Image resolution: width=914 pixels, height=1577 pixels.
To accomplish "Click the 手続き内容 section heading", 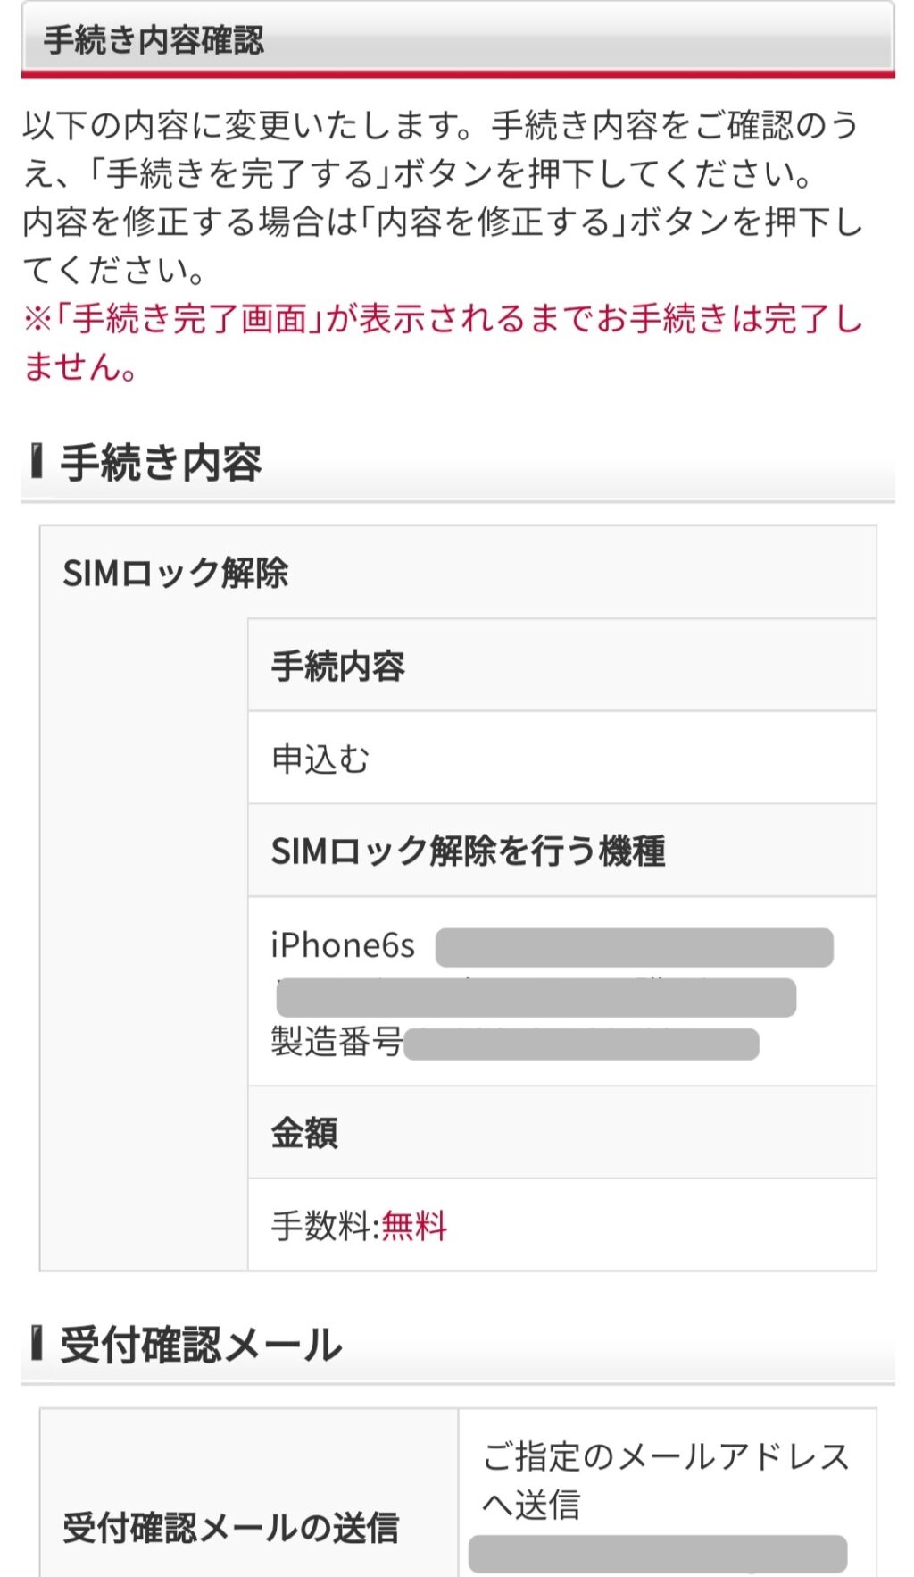I will point(161,463).
